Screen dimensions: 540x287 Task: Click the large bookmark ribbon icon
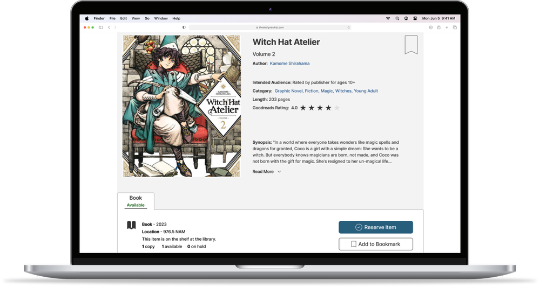point(411,45)
